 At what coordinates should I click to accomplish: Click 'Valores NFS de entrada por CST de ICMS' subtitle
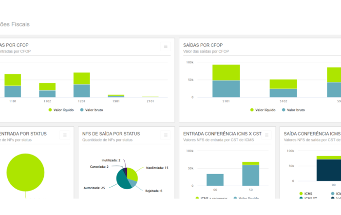pyautogui.click(x=219, y=140)
